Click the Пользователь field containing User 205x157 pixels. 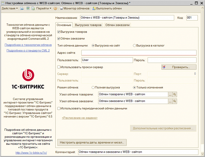(x=107, y=60)
